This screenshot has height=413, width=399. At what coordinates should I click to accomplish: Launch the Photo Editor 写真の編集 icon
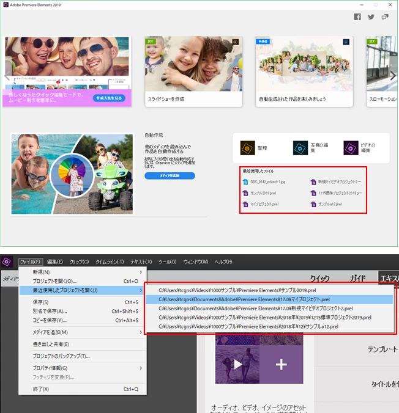[300, 148]
